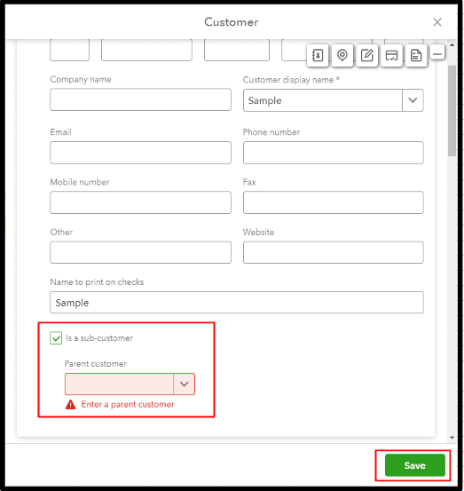Open the payments section card icon
This screenshot has width=464, height=491.
[391, 56]
